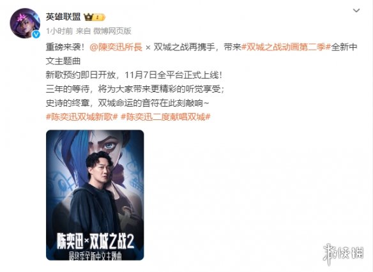Open the #陈奕迅双城新歌# hashtag
The image size is (373, 272).
click(82, 117)
